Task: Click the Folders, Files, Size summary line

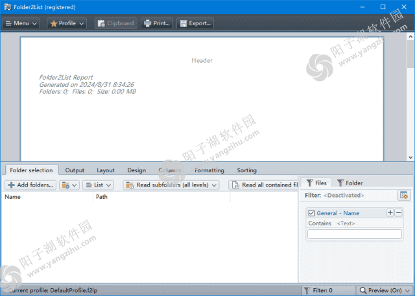Action: pyautogui.click(x=88, y=92)
